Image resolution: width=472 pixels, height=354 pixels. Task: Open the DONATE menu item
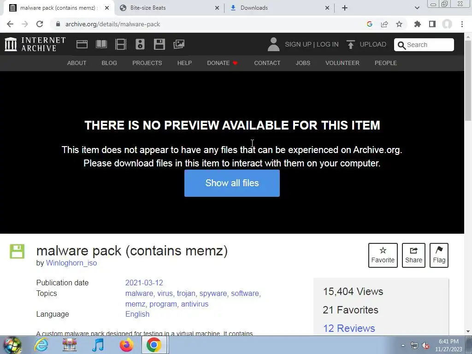[223, 63]
